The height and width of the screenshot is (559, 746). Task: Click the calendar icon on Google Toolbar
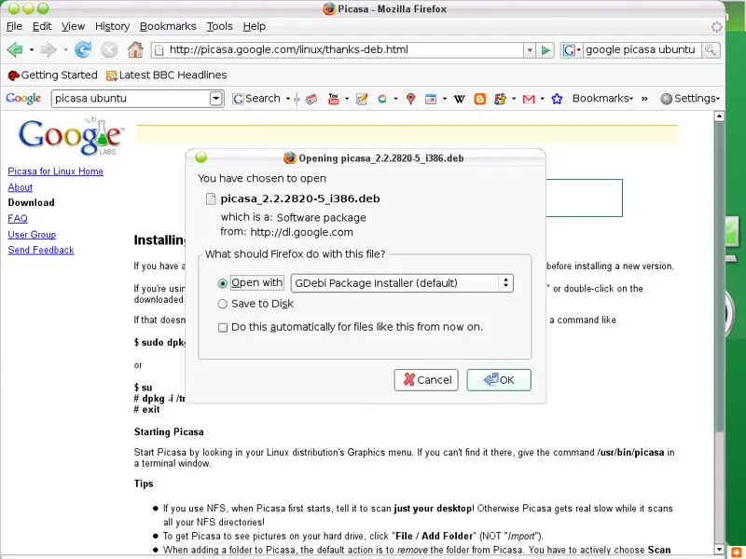431,99
